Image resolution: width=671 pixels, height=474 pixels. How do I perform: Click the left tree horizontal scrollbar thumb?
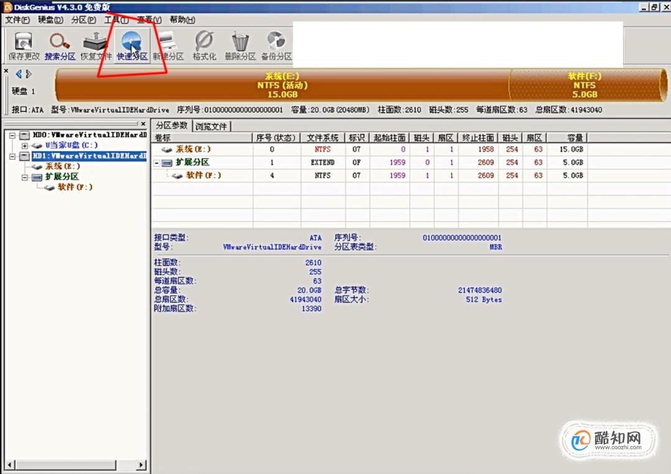tap(65, 465)
